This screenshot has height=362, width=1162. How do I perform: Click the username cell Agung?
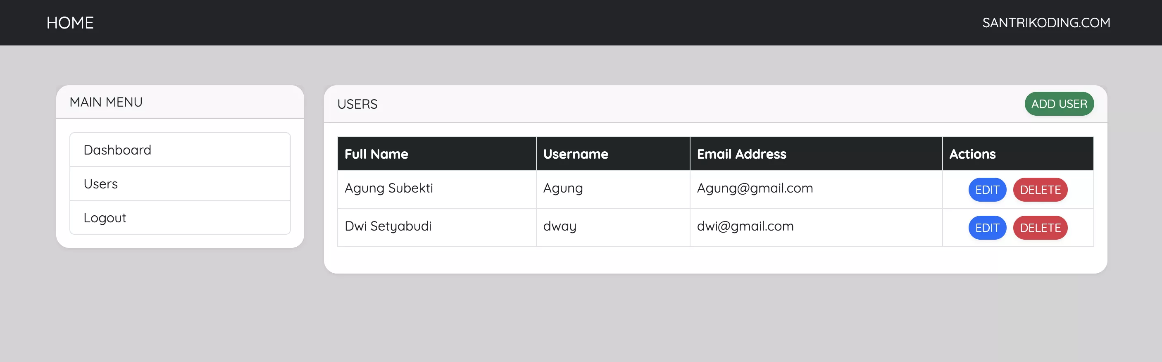(612, 190)
